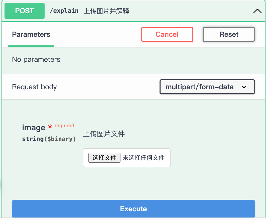266x220 pixels.
Task: Collapse the /explain endpoint with the chevron
Action: click(x=257, y=11)
